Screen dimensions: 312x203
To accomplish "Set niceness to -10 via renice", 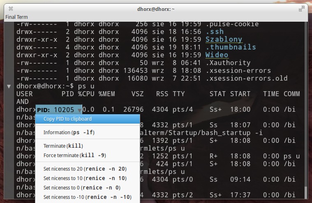I will (x=88, y=197).
